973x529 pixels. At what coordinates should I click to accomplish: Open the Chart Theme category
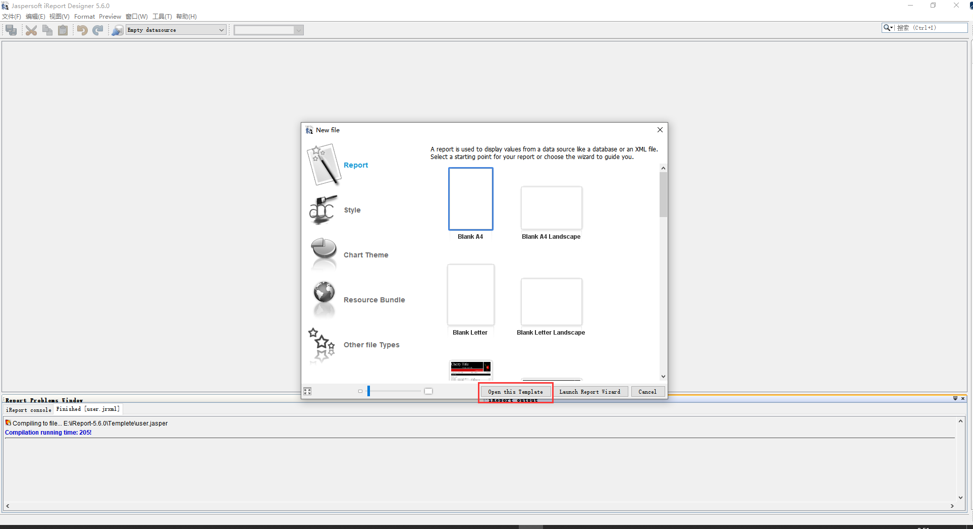click(x=323, y=254)
